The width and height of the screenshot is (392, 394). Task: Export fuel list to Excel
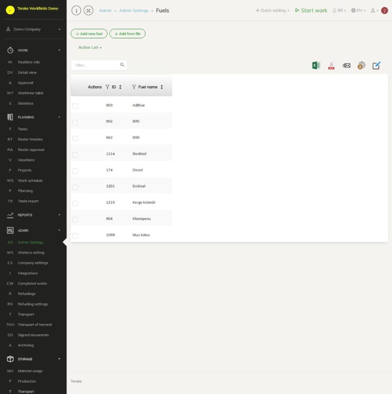click(x=316, y=65)
